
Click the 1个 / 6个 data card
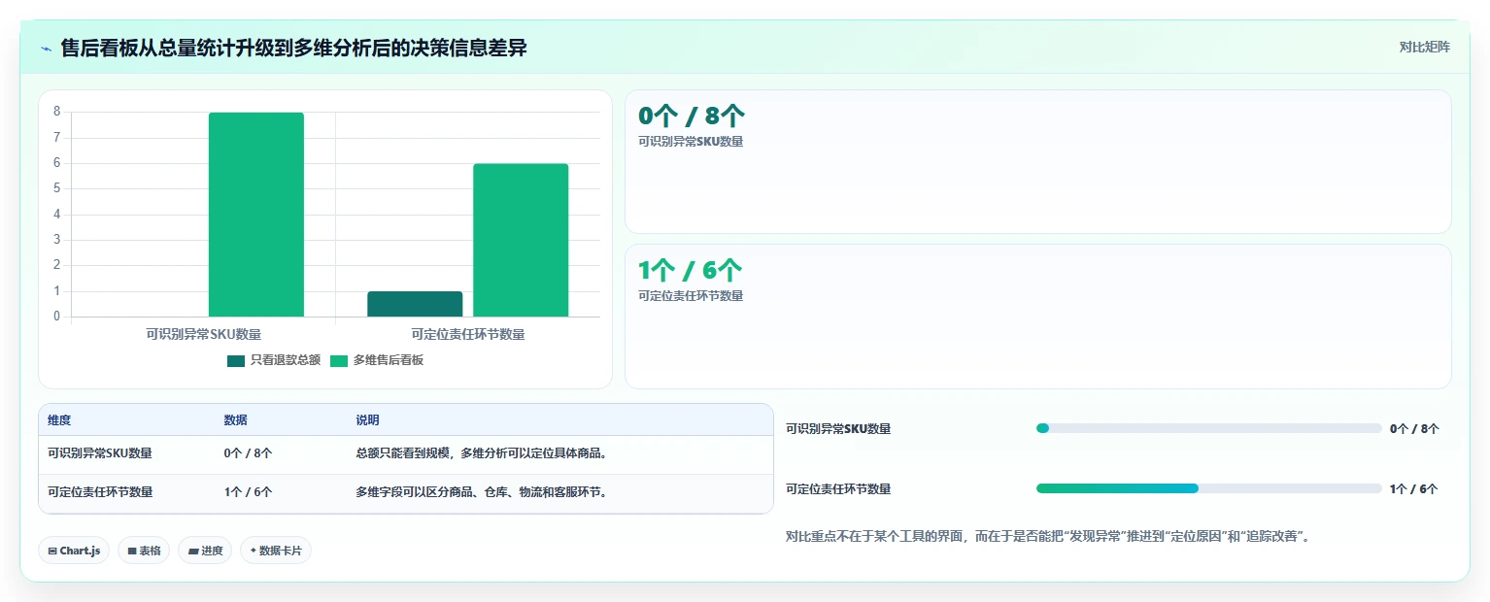tap(1037, 317)
